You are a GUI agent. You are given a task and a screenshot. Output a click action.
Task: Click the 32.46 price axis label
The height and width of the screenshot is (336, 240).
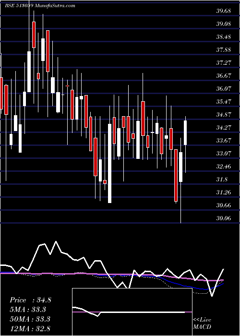coord(224,166)
